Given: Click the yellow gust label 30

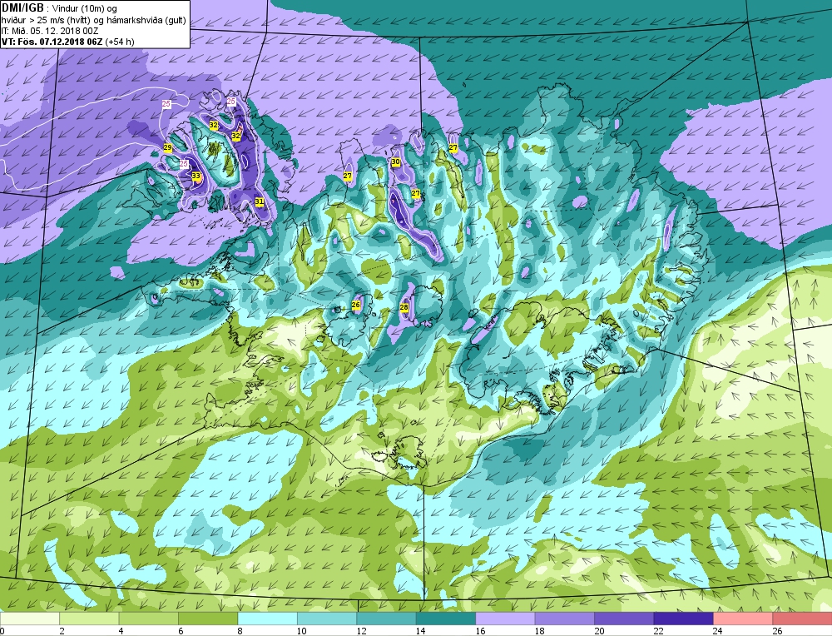Looking at the screenshot, I should 396,162.
